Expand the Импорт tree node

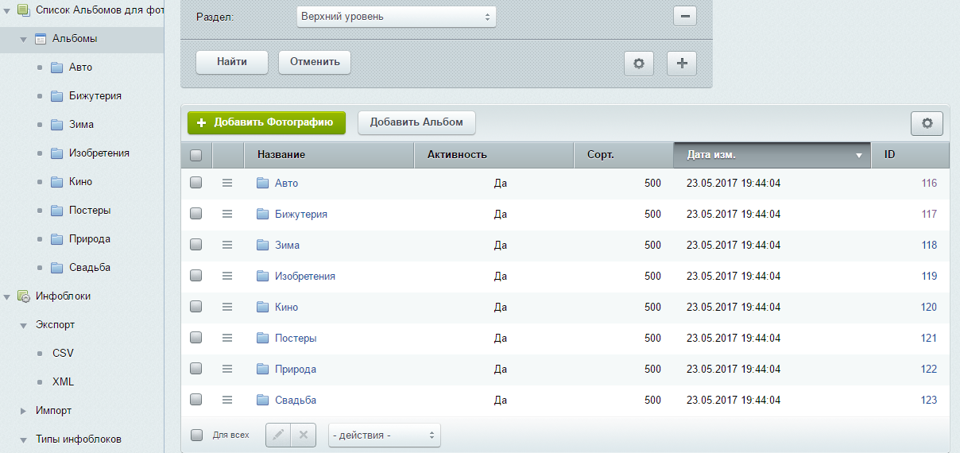24,411
